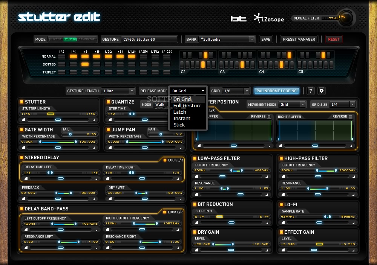Viewport: 377px width, 265px height.
Task: Click the lit C3 lower keyboard key
Action: pyautogui.click(x=242, y=64)
